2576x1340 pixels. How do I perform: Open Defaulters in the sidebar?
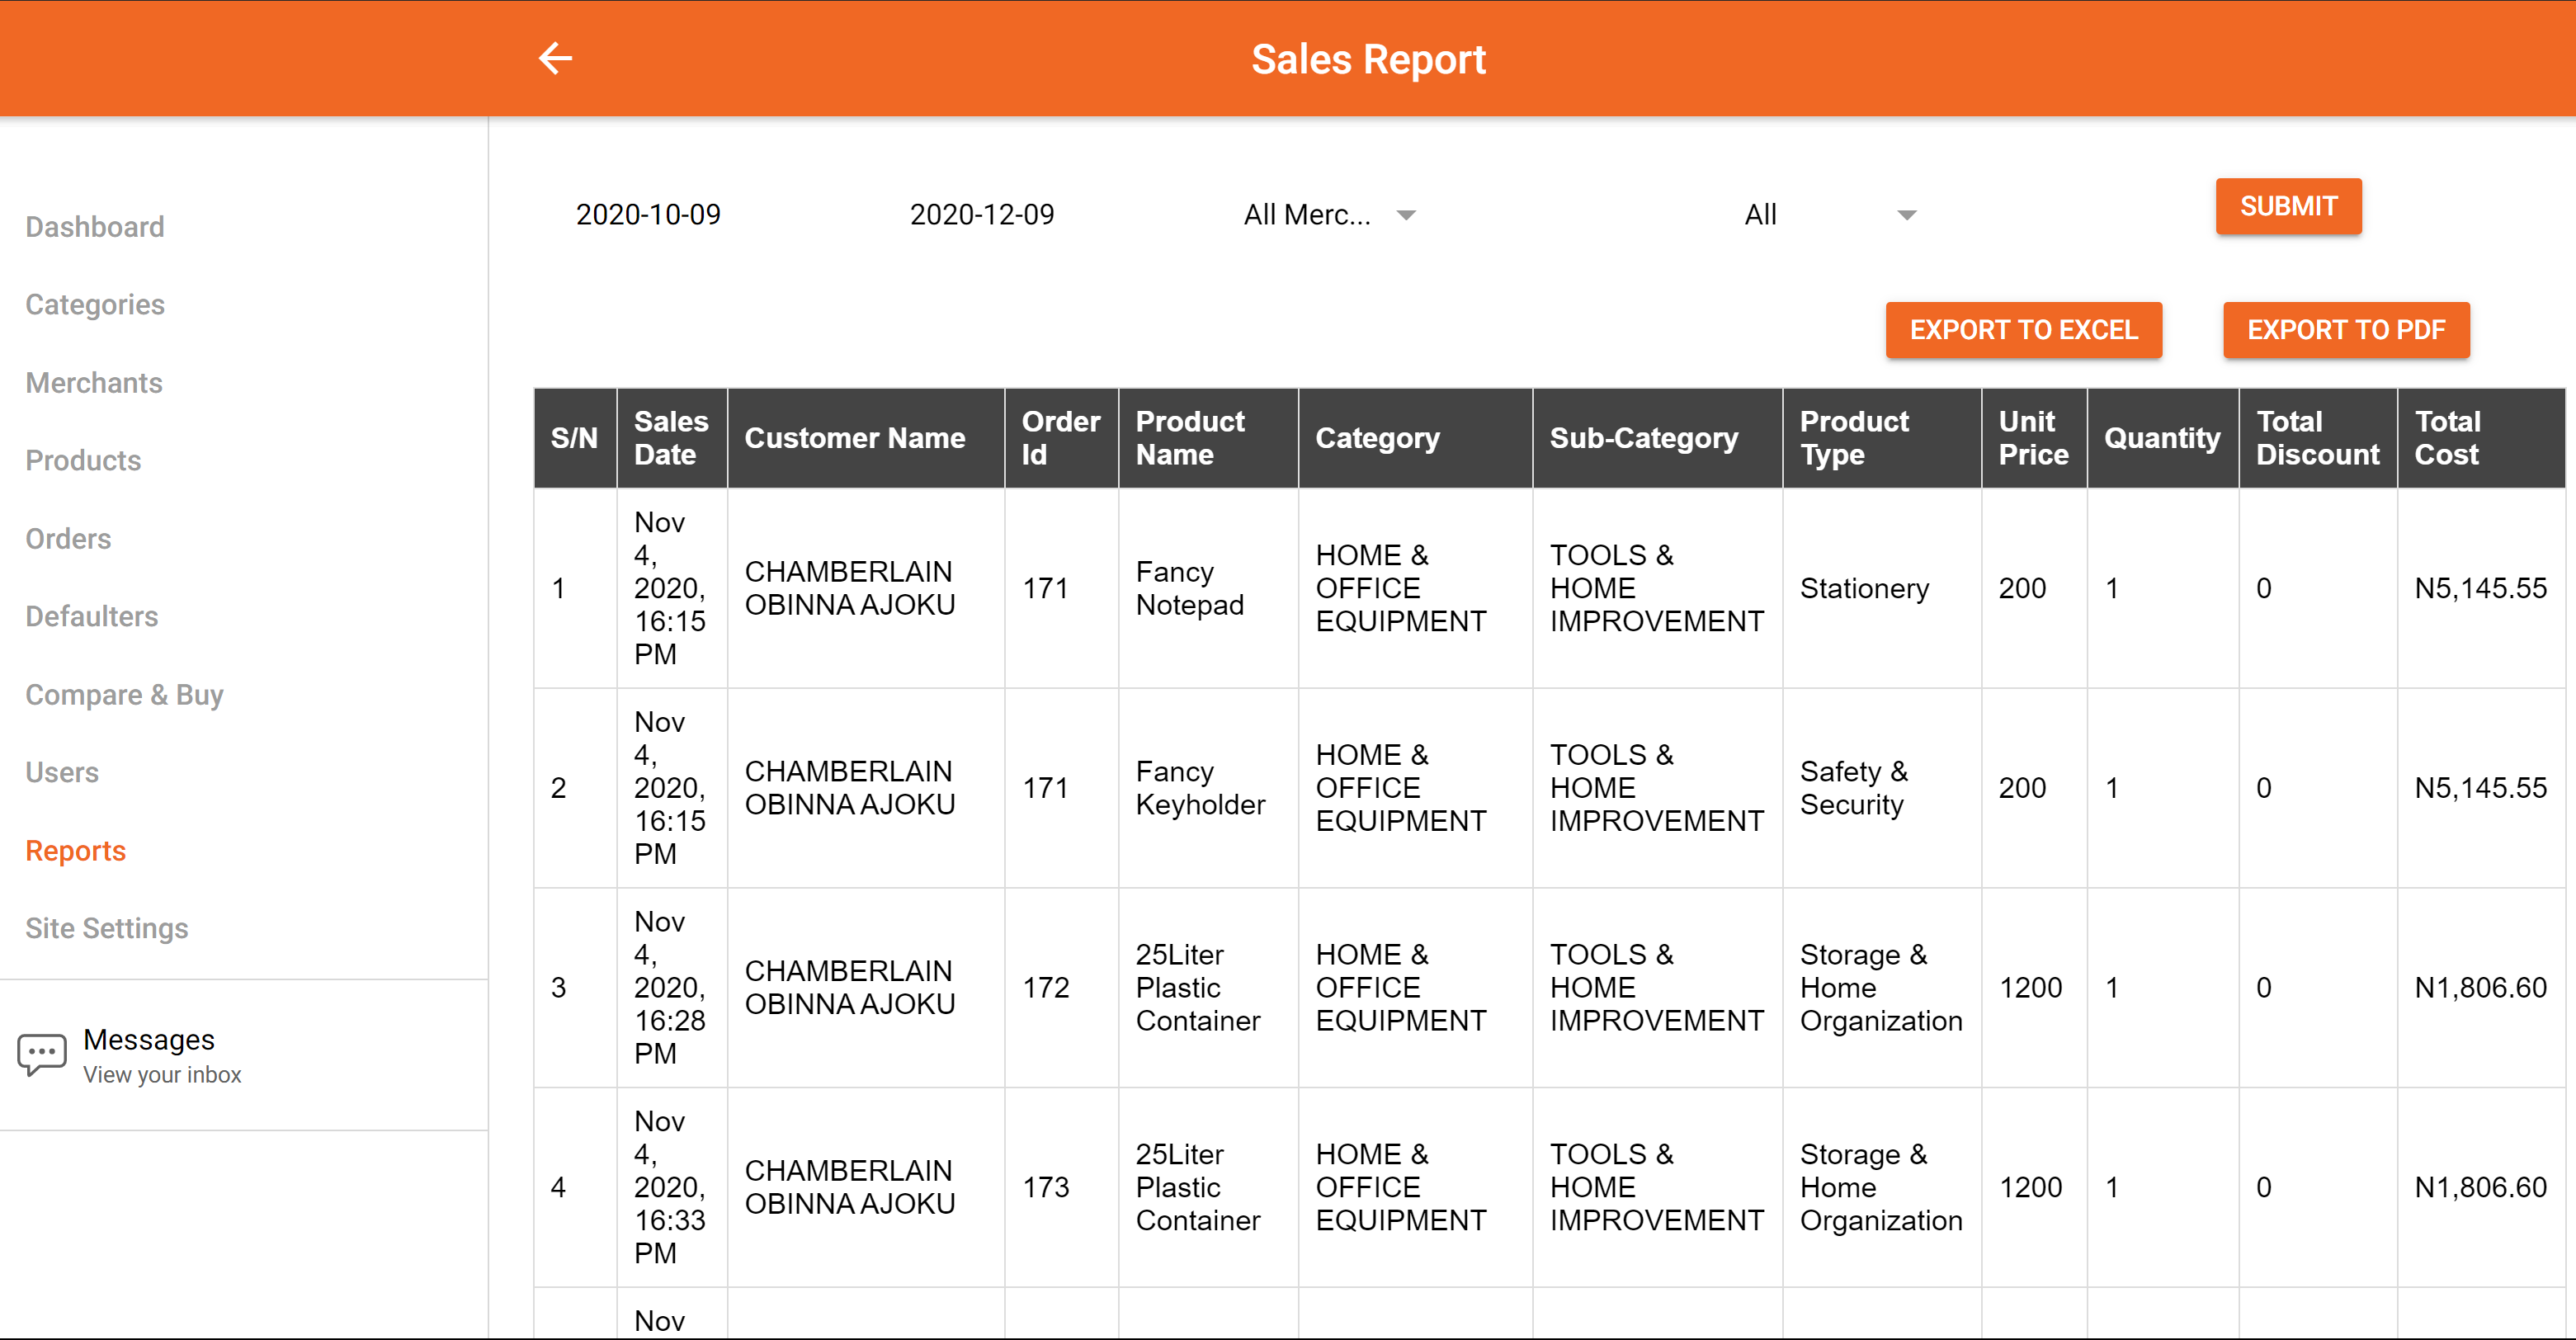[92, 616]
